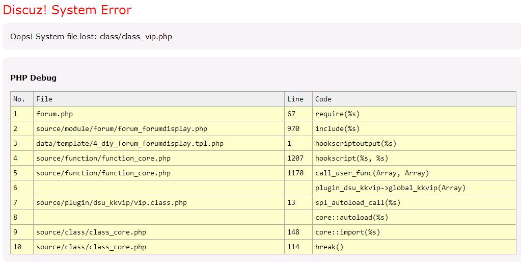The image size is (521, 262).
Task: Select line number 13 cell
Action: point(298,202)
